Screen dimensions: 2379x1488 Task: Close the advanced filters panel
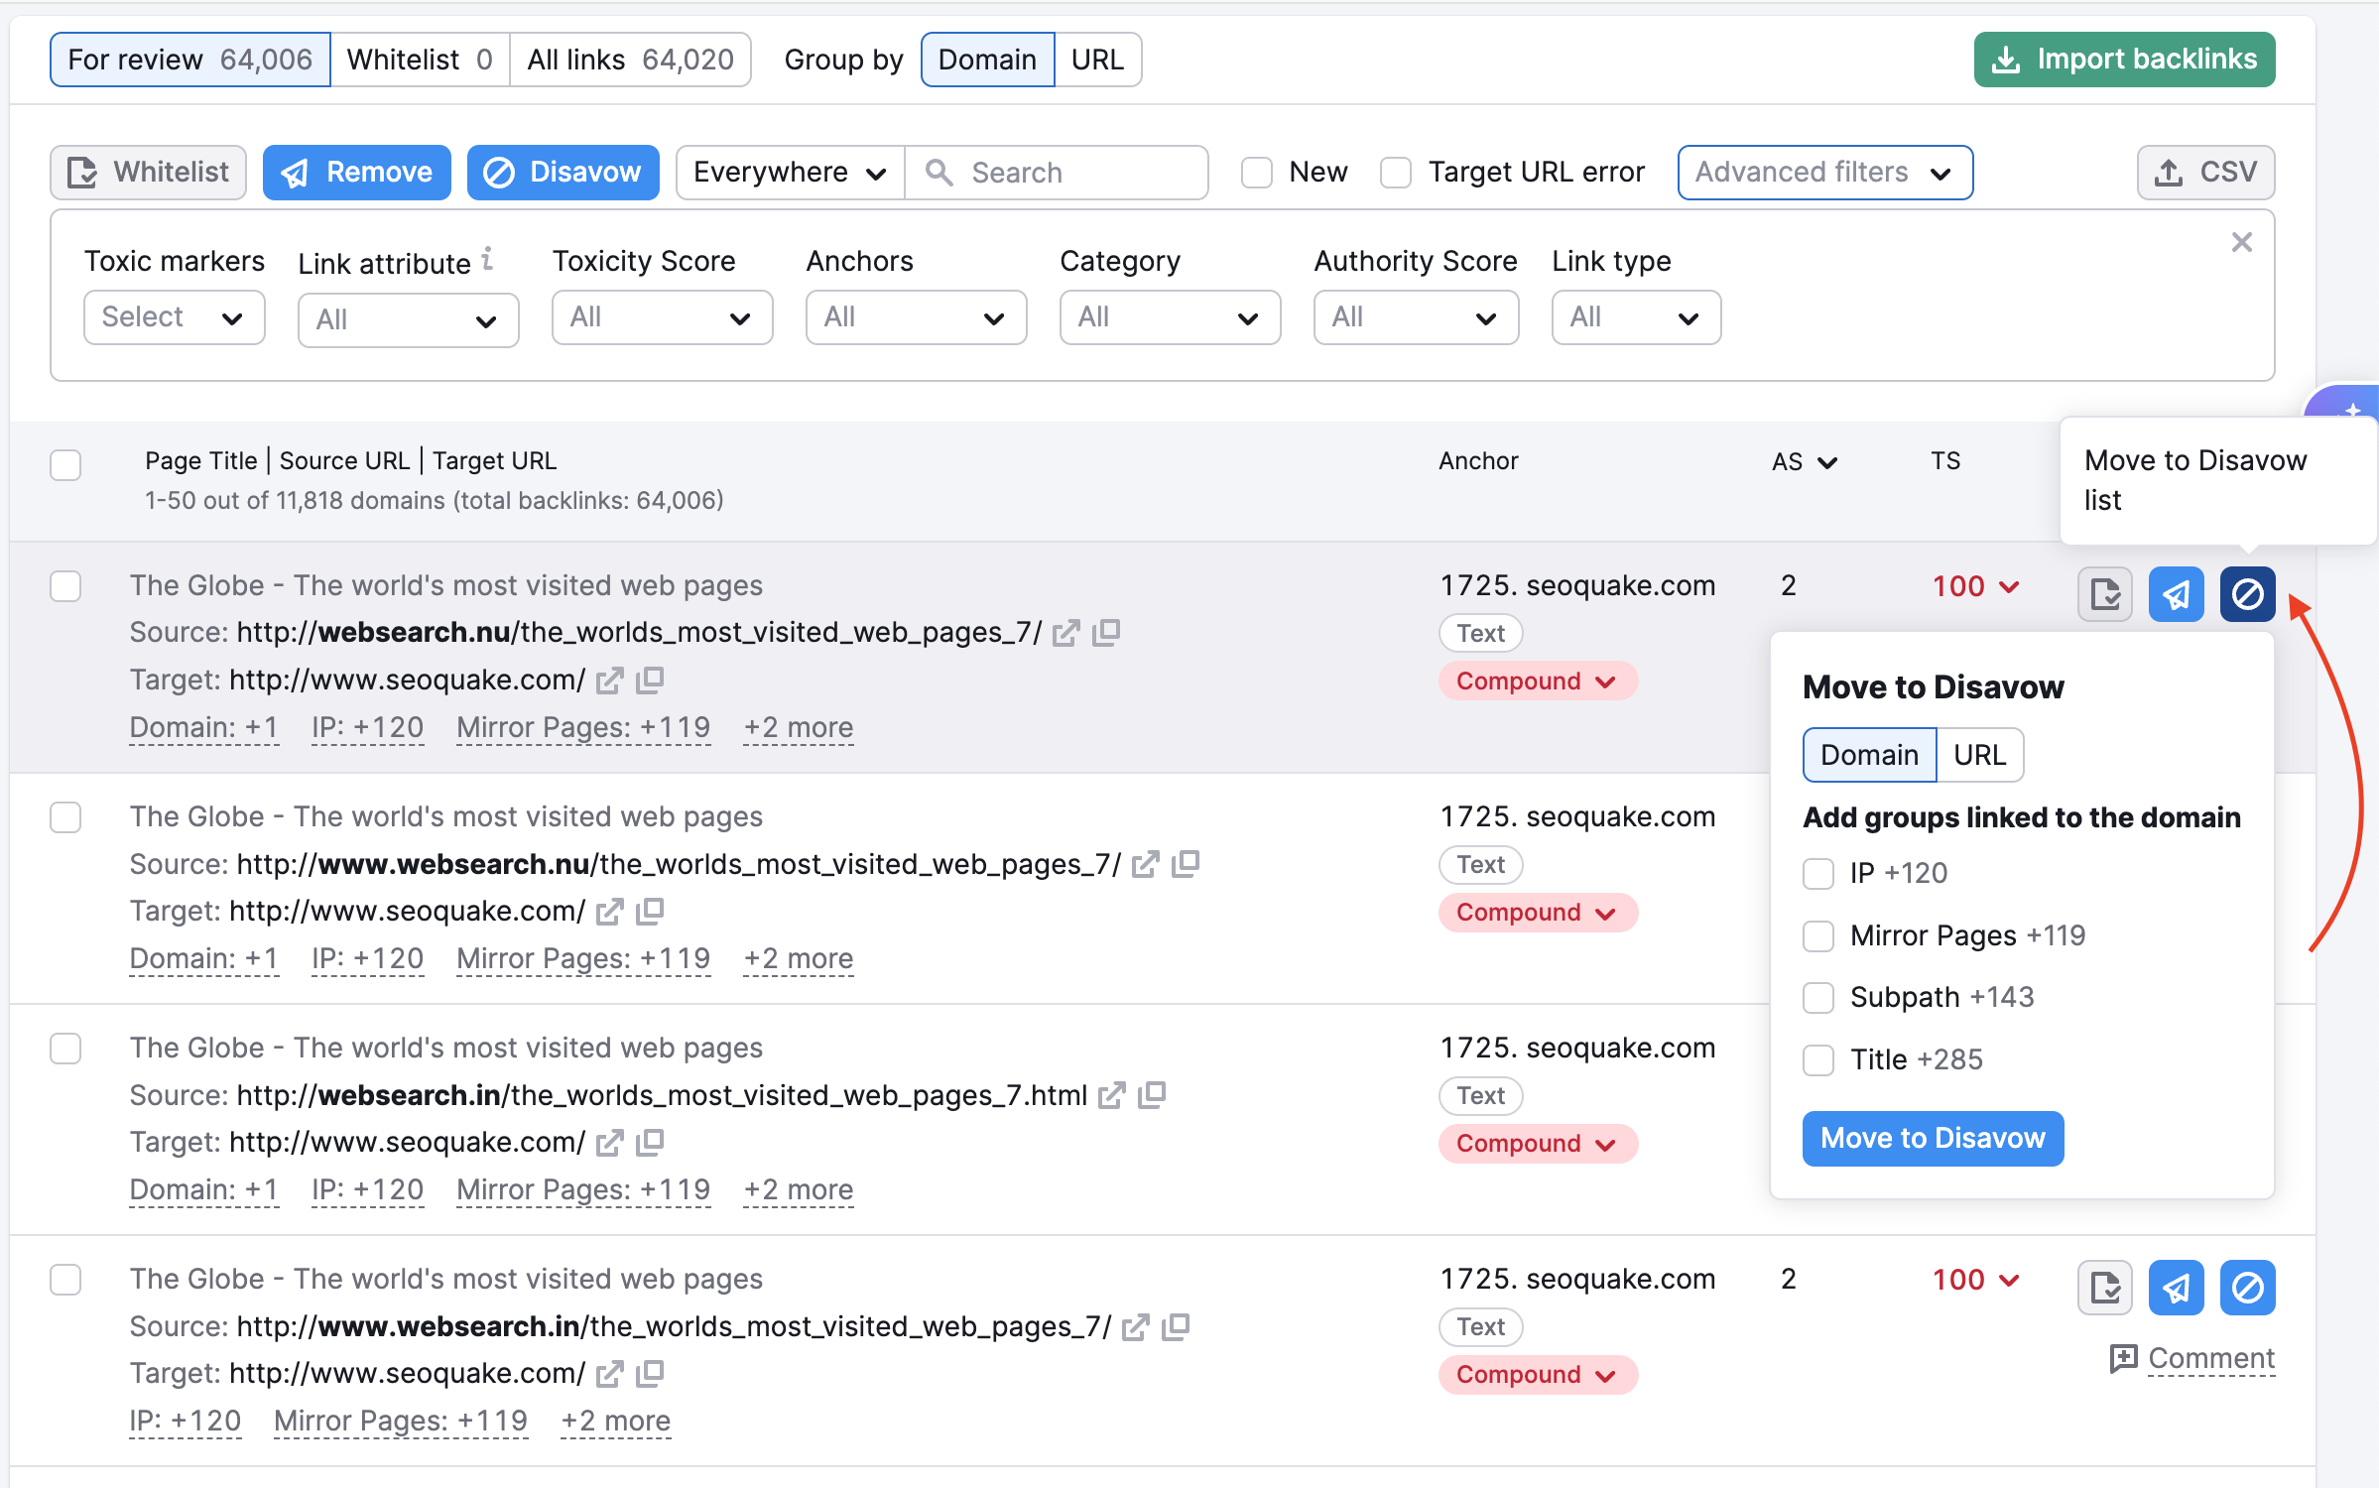(x=2241, y=242)
